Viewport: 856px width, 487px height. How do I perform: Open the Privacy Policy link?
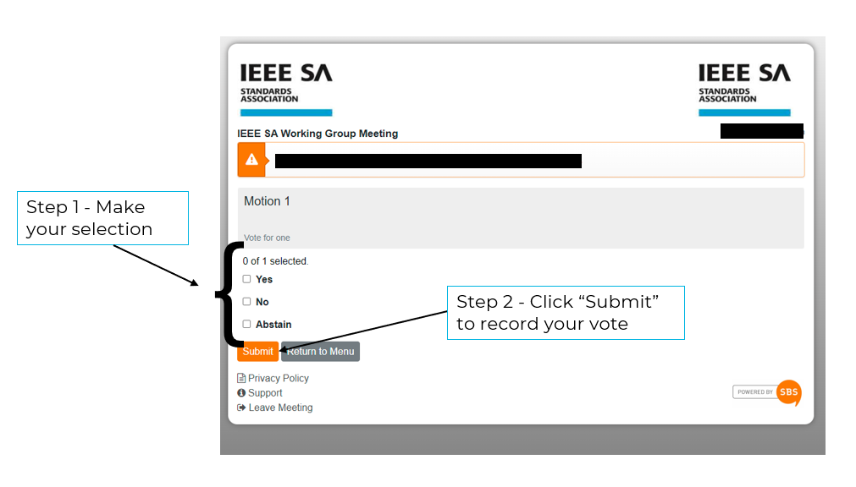(279, 378)
